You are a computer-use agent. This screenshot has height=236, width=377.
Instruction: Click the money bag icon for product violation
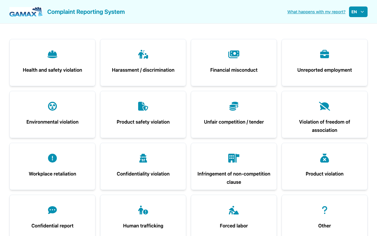325,158
